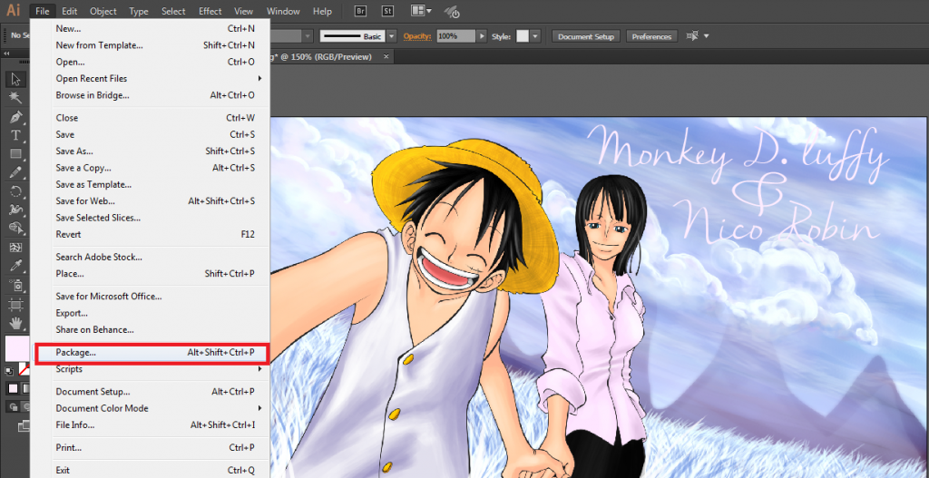Click the Color mode button below swatches

(x=13, y=388)
